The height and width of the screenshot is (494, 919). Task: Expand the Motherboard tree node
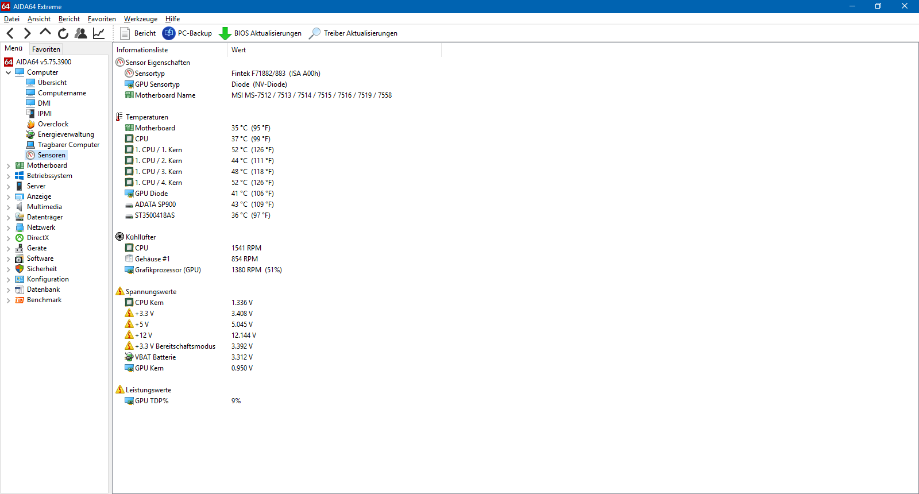click(x=8, y=165)
